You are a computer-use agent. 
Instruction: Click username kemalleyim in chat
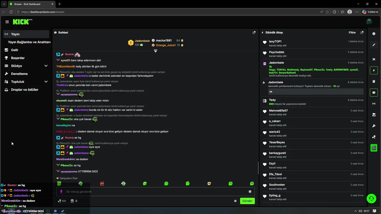(x=63, y=125)
